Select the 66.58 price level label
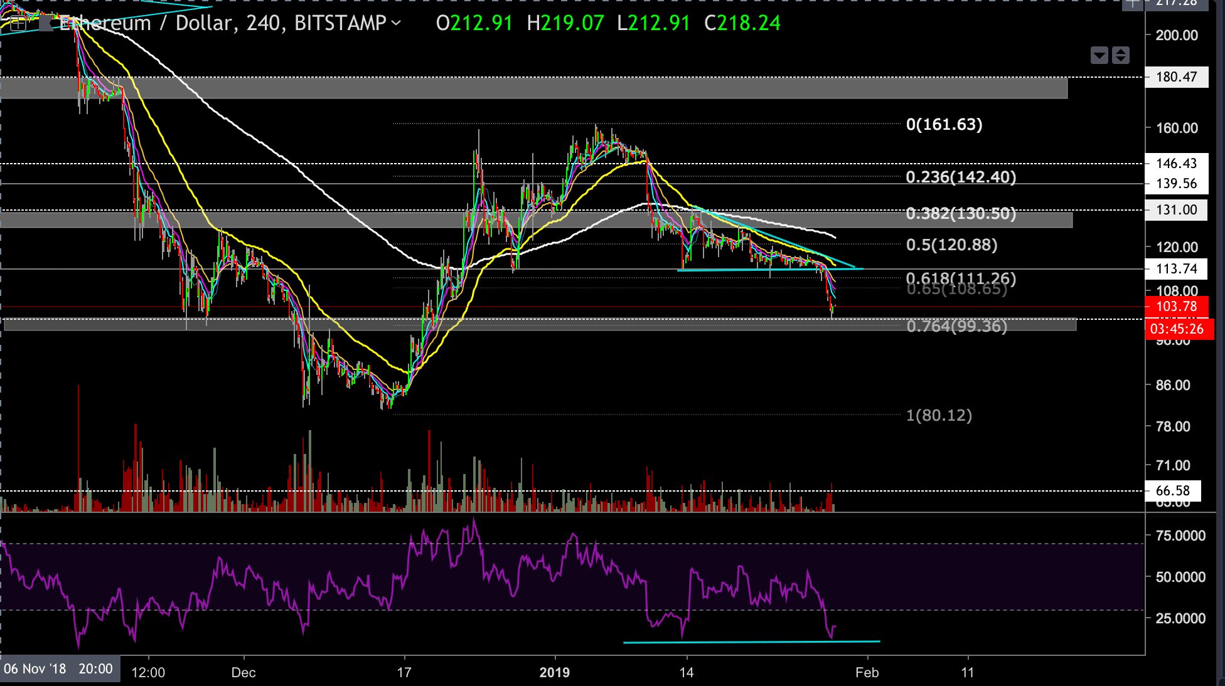Image resolution: width=1225 pixels, height=686 pixels. pos(1173,490)
